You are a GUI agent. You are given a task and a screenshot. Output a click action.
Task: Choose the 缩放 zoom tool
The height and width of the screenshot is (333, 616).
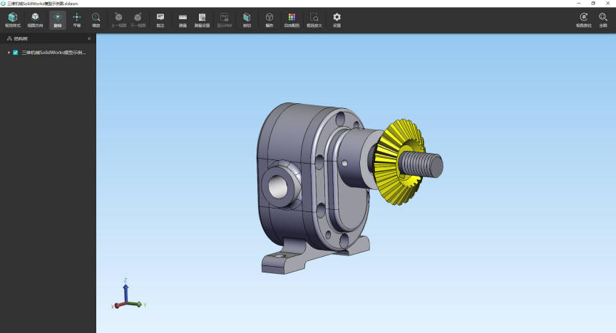[x=96, y=19]
